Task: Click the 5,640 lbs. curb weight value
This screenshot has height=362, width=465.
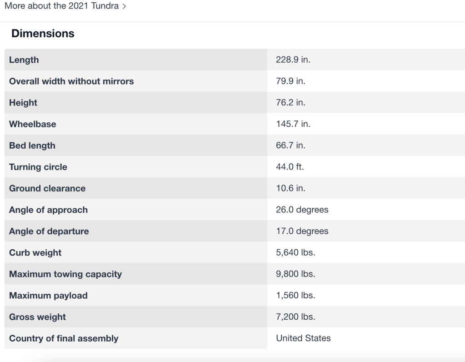Action: tap(295, 252)
